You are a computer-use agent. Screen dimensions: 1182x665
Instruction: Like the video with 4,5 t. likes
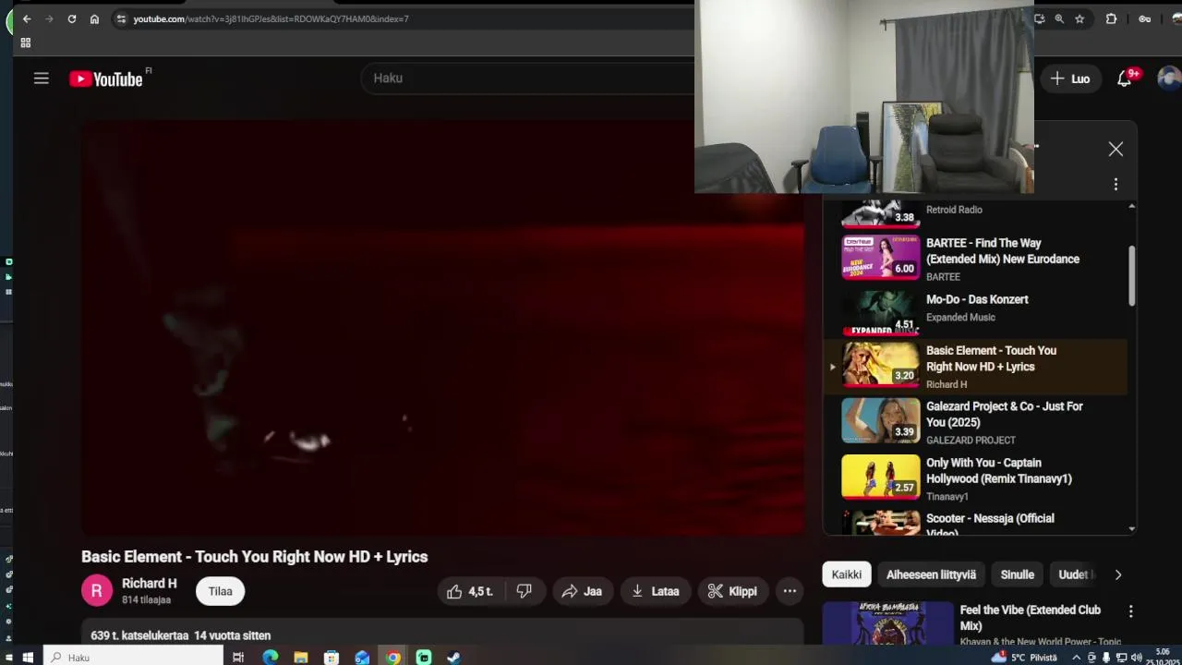coord(470,591)
